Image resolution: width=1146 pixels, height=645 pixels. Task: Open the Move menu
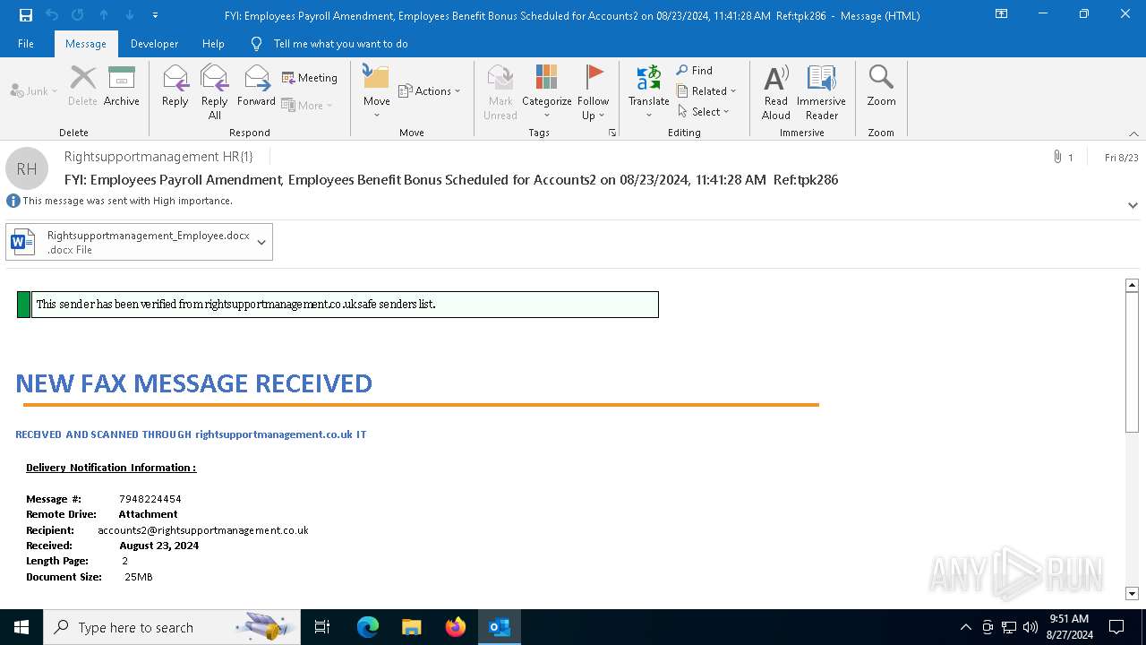pos(377,91)
